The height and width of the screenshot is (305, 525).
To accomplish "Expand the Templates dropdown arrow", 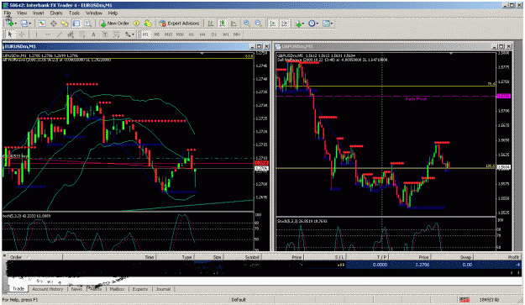I will 332,24.
